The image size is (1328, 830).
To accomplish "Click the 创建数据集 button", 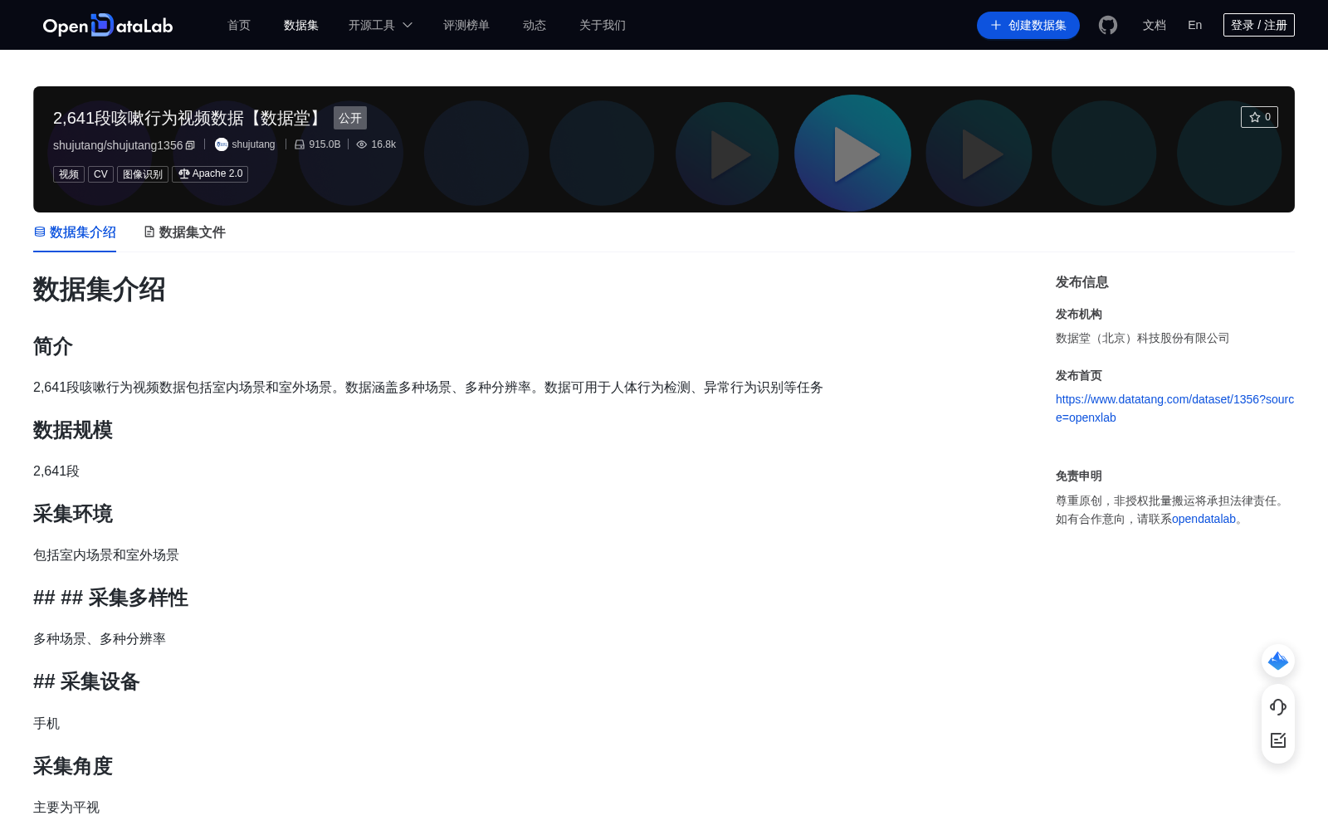I will coord(1028,25).
